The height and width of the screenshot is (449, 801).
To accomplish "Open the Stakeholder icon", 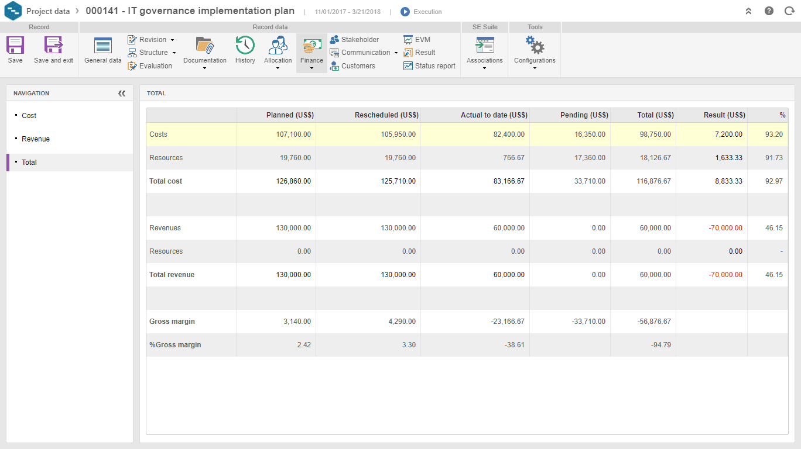I will point(334,40).
